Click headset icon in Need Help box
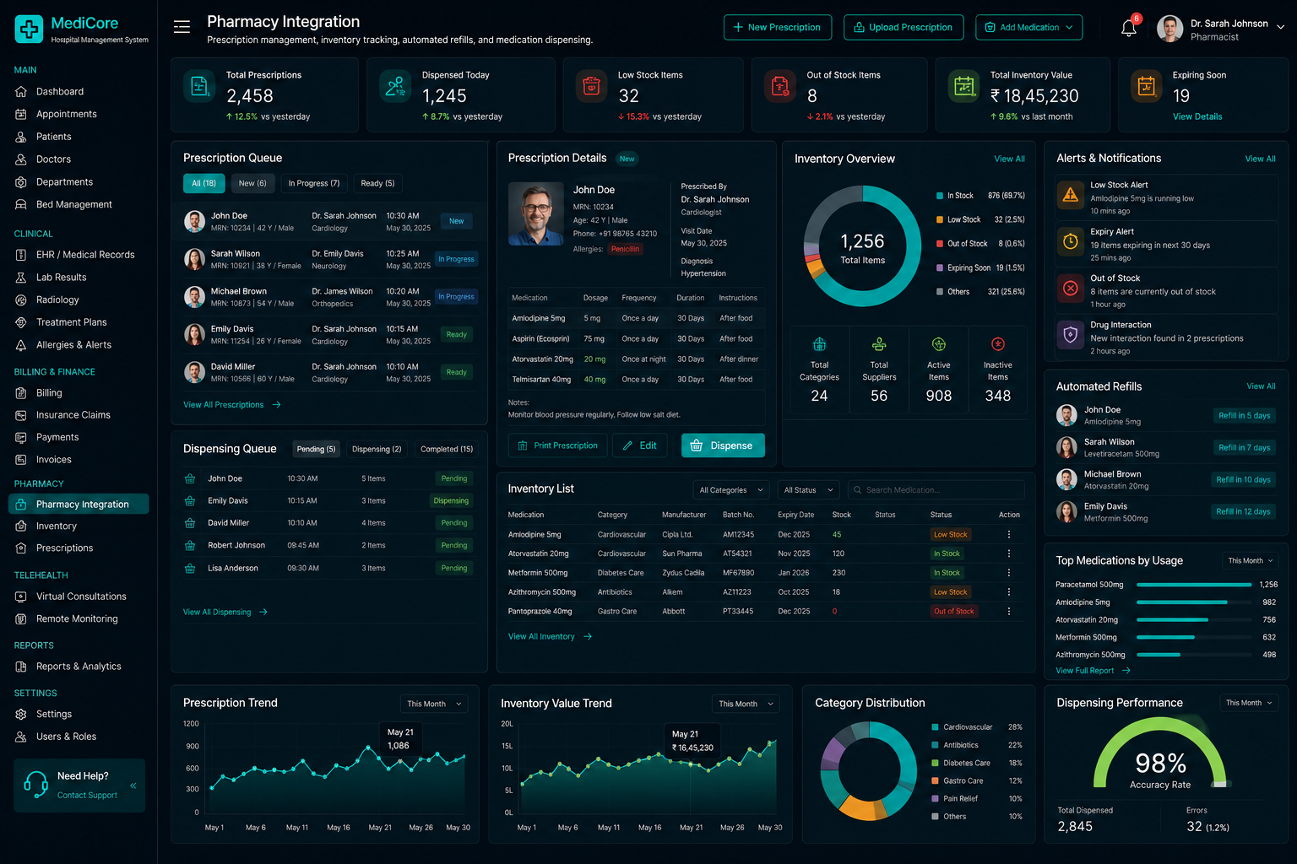 (36, 785)
